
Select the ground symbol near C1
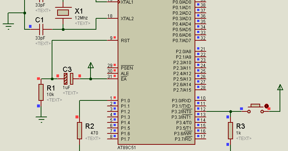coord(8,26)
